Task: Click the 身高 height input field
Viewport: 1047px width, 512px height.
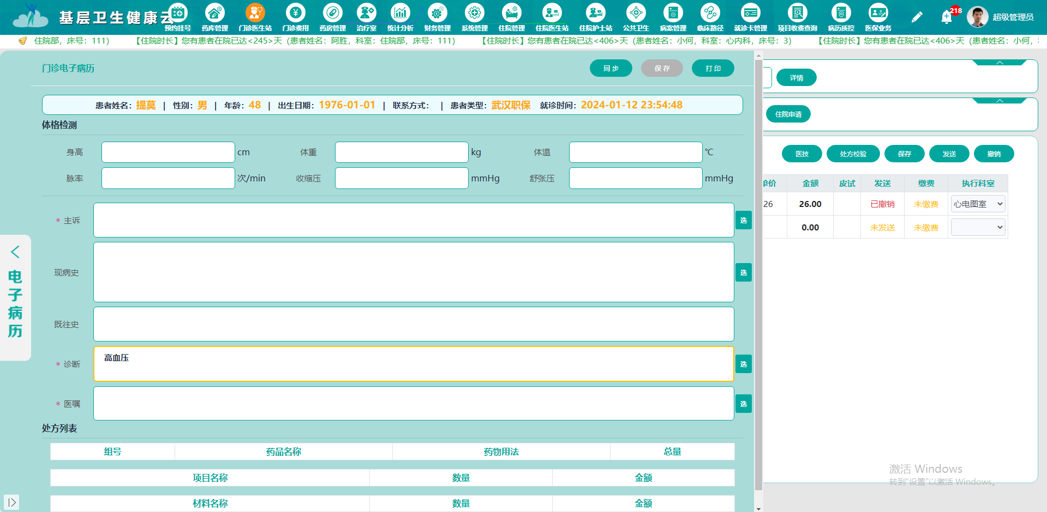Action: pyautogui.click(x=168, y=152)
